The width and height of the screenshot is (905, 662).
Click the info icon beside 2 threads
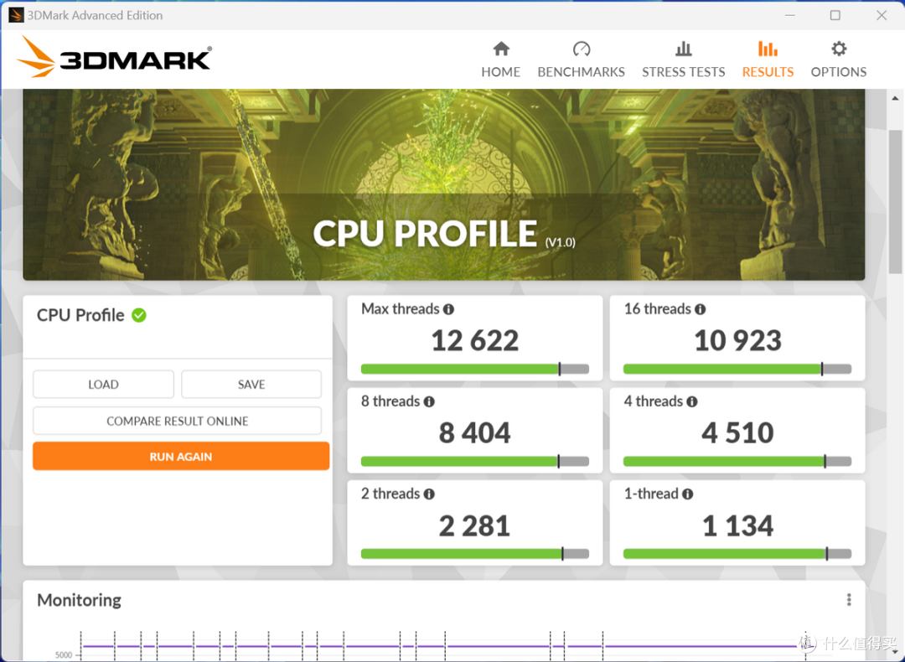click(429, 494)
